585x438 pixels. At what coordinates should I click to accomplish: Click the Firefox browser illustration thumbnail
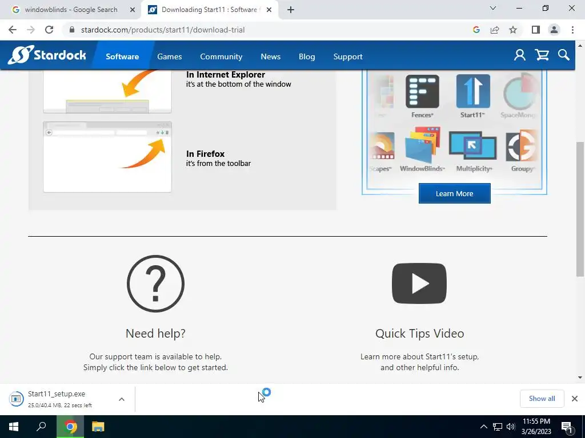(107, 157)
